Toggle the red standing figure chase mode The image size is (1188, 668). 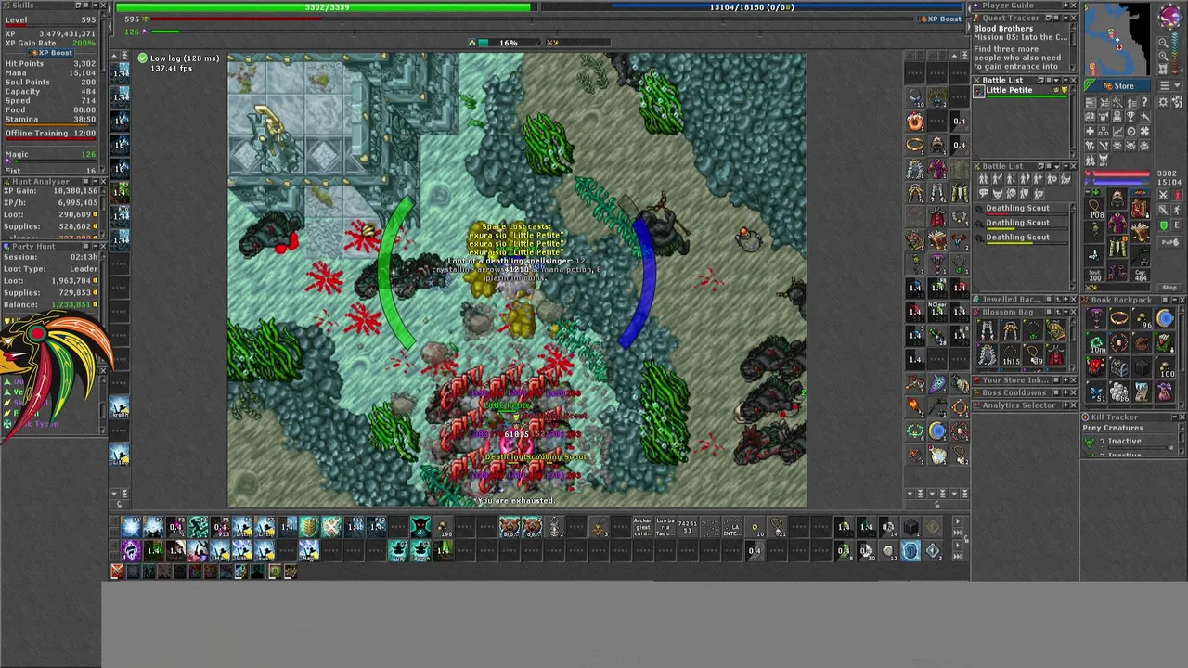pyautogui.click(x=1178, y=195)
